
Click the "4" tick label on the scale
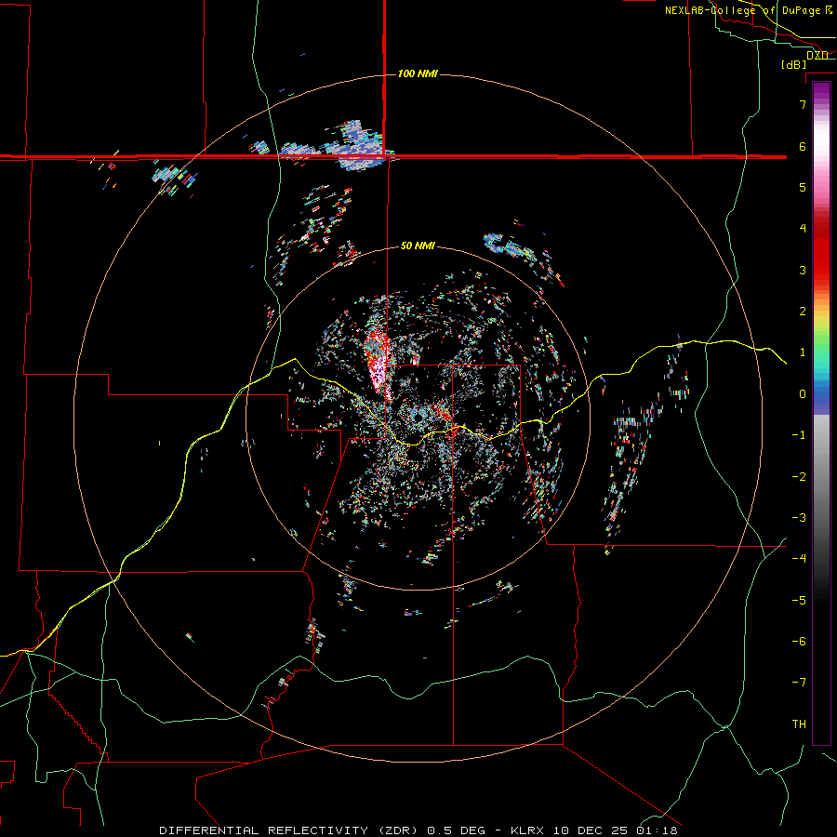[803, 229]
